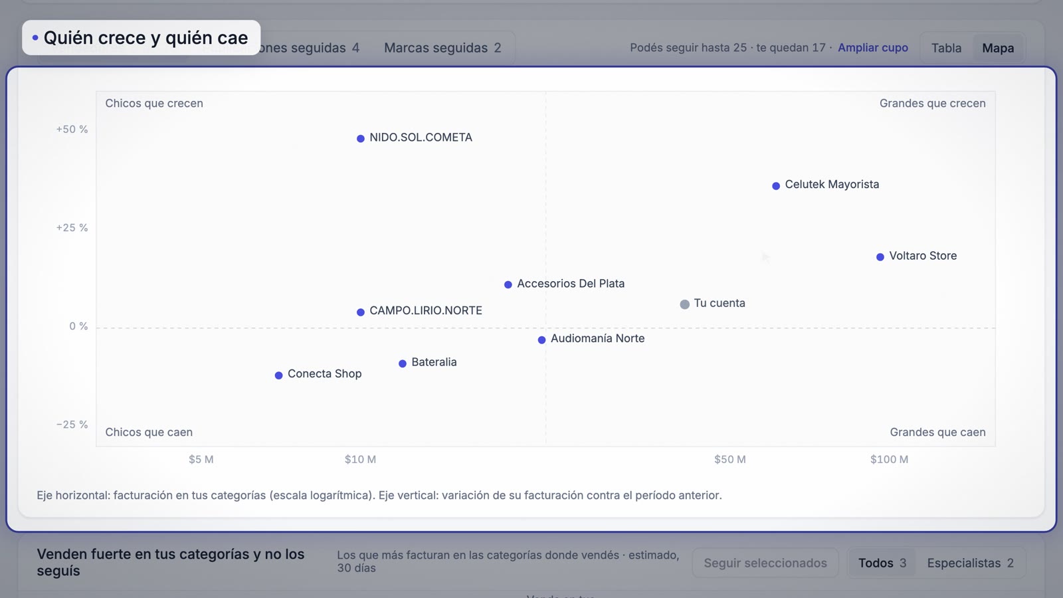Click the Grandes que caen quadrant label
1063x598 pixels.
click(937, 432)
